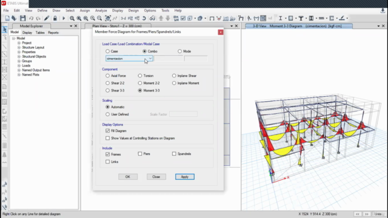
Task: Open the Define menu
Action: [42, 11]
